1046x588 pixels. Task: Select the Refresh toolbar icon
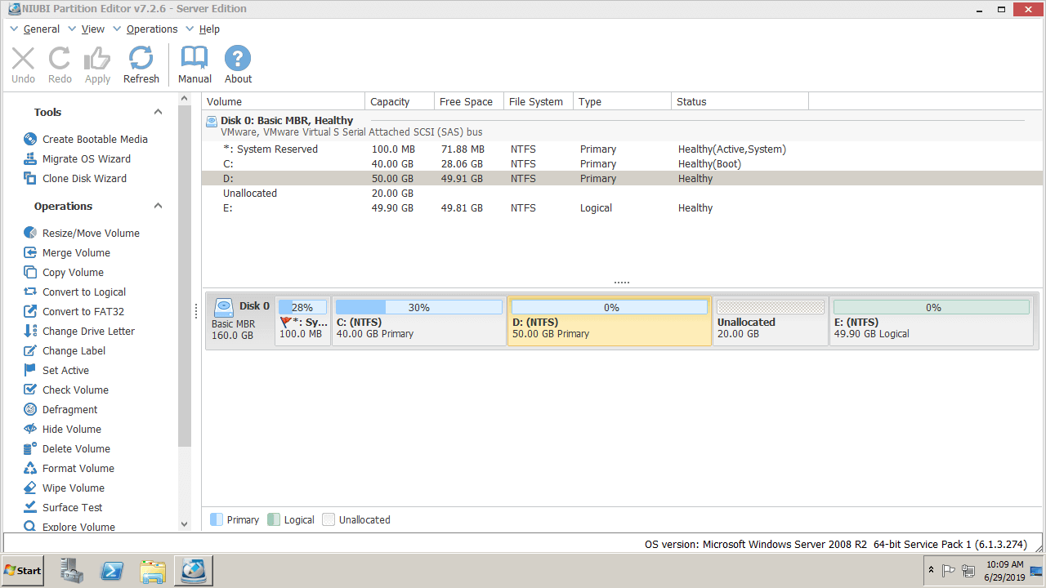(141, 64)
